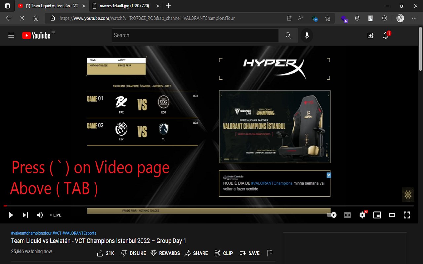This screenshot has height=264, width=423.
Task: Add this page to favorites
Action: pos(327,18)
